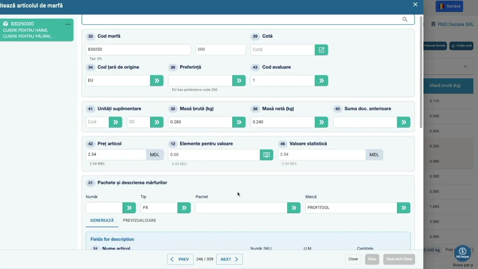Image resolution: width=478 pixels, height=269 pixels.
Task: Click the Masă netă field 0.240
Action: coord(283,122)
